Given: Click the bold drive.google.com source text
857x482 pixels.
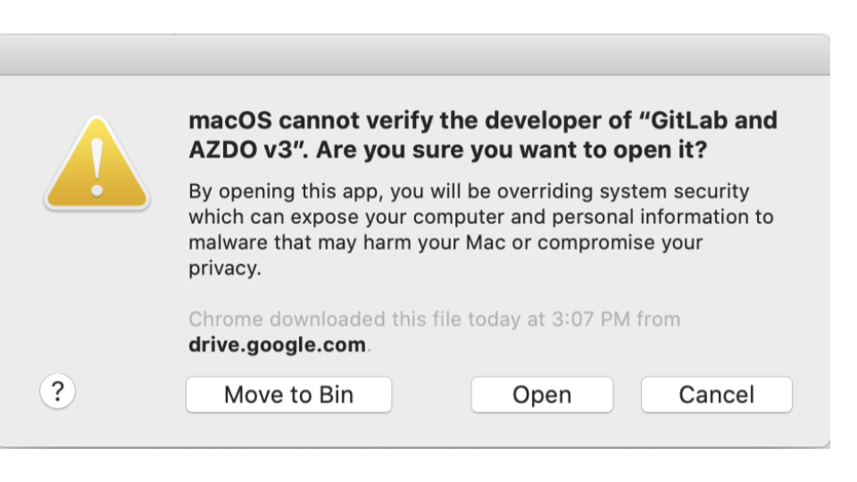Looking at the screenshot, I should [x=277, y=345].
